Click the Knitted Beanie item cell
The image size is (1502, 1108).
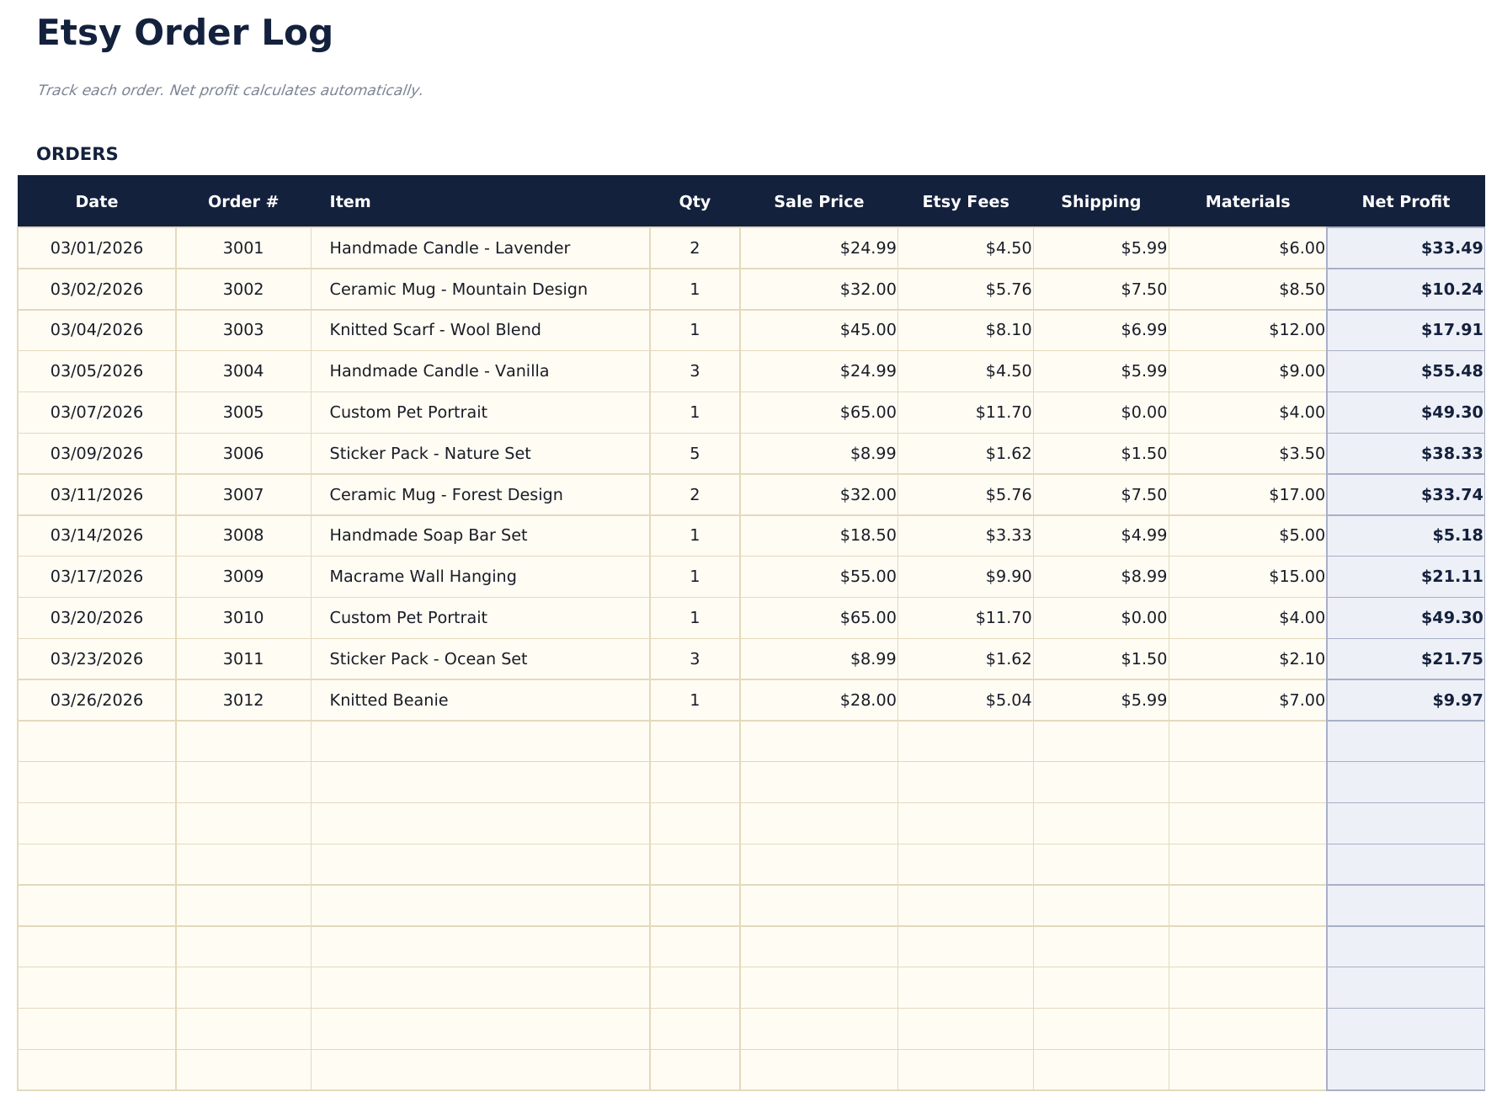point(389,700)
